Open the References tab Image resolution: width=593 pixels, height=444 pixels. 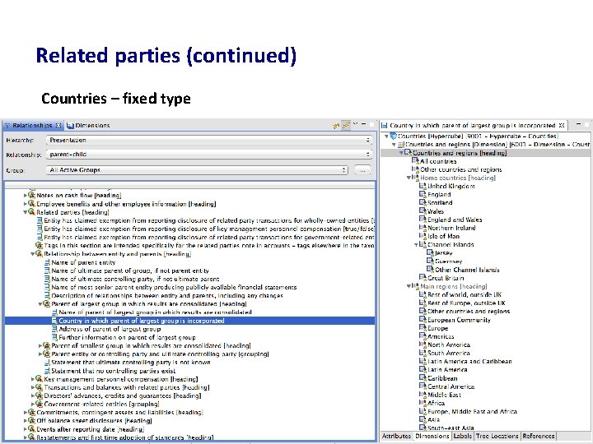539,436
